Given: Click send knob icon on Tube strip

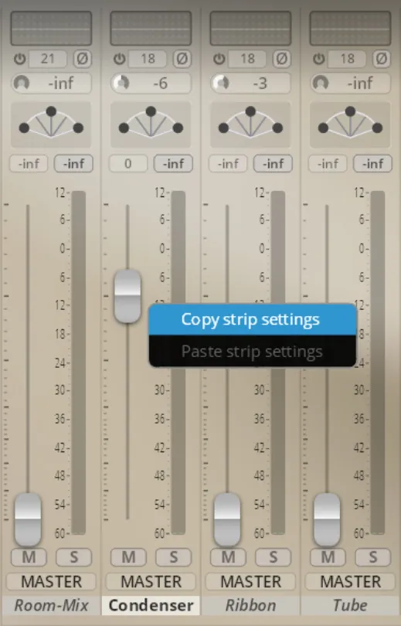Looking at the screenshot, I should tap(321, 83).
